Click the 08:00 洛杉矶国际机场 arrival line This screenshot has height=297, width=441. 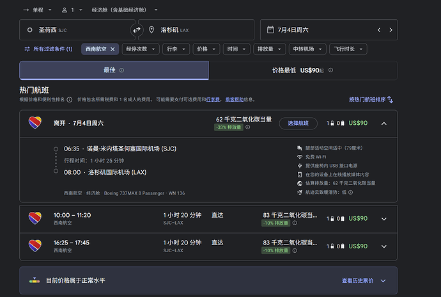pyautogui.click(x=105, y=172)
